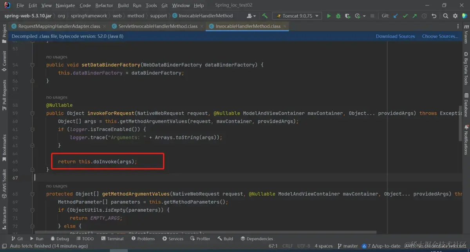Click the Stop square button in toolbar
The image size is (470, 252).
[372, 16]
